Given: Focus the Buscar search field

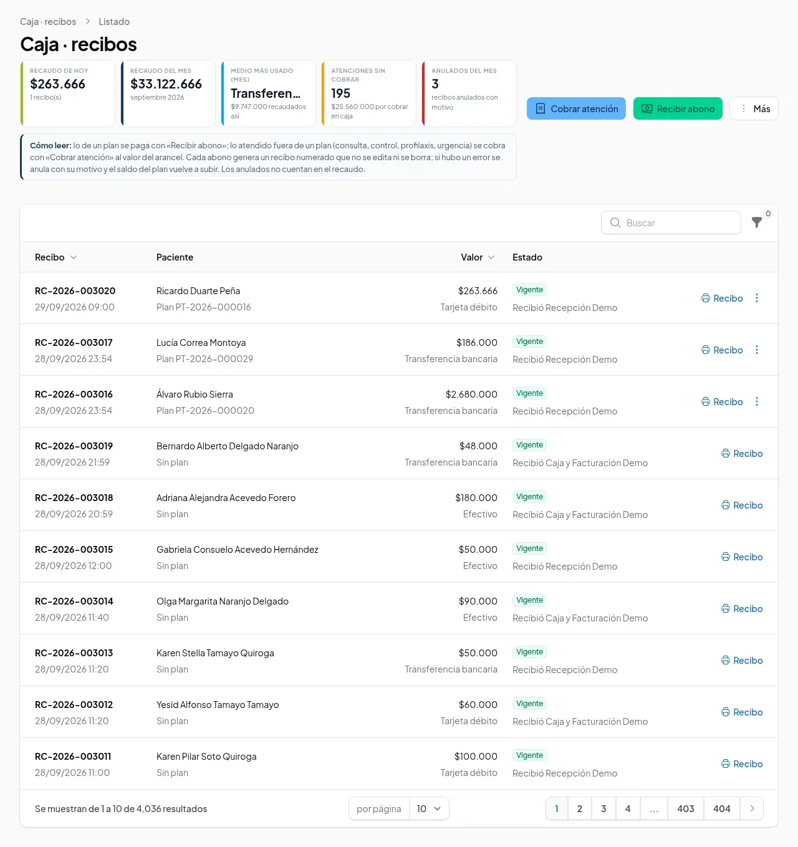Looking at the screenshot, I should coord(671,223).
